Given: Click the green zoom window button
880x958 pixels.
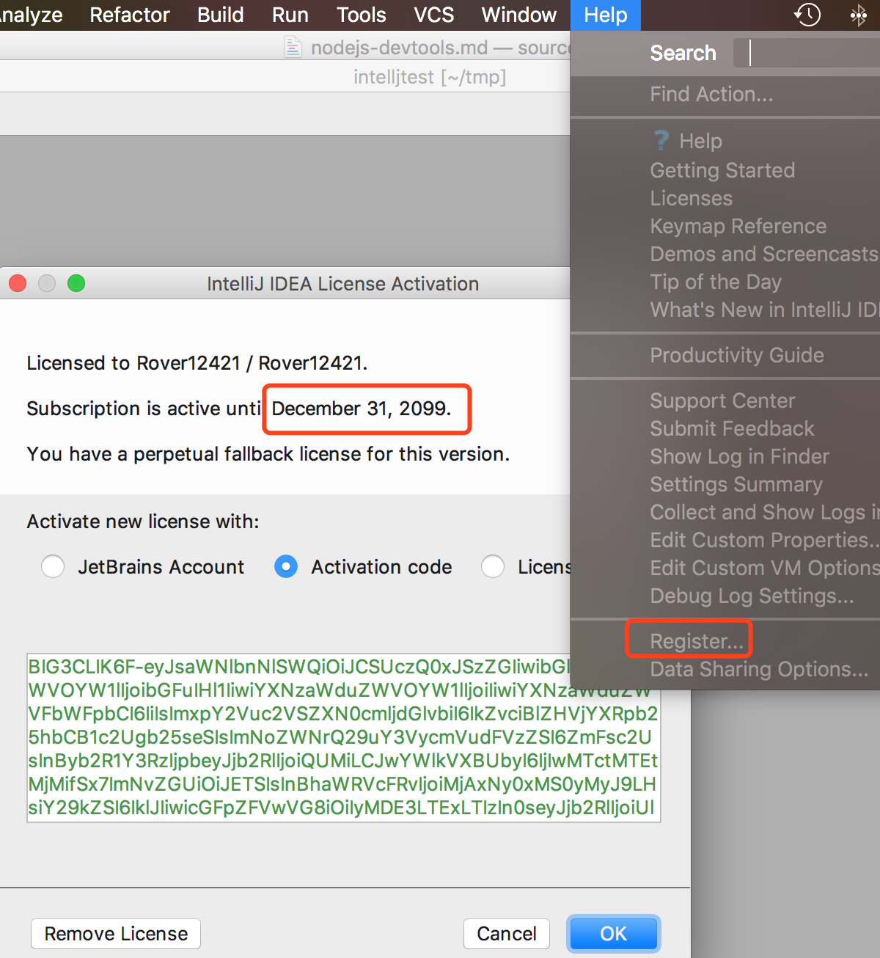Looking at the screenshot, I should 76,283.
